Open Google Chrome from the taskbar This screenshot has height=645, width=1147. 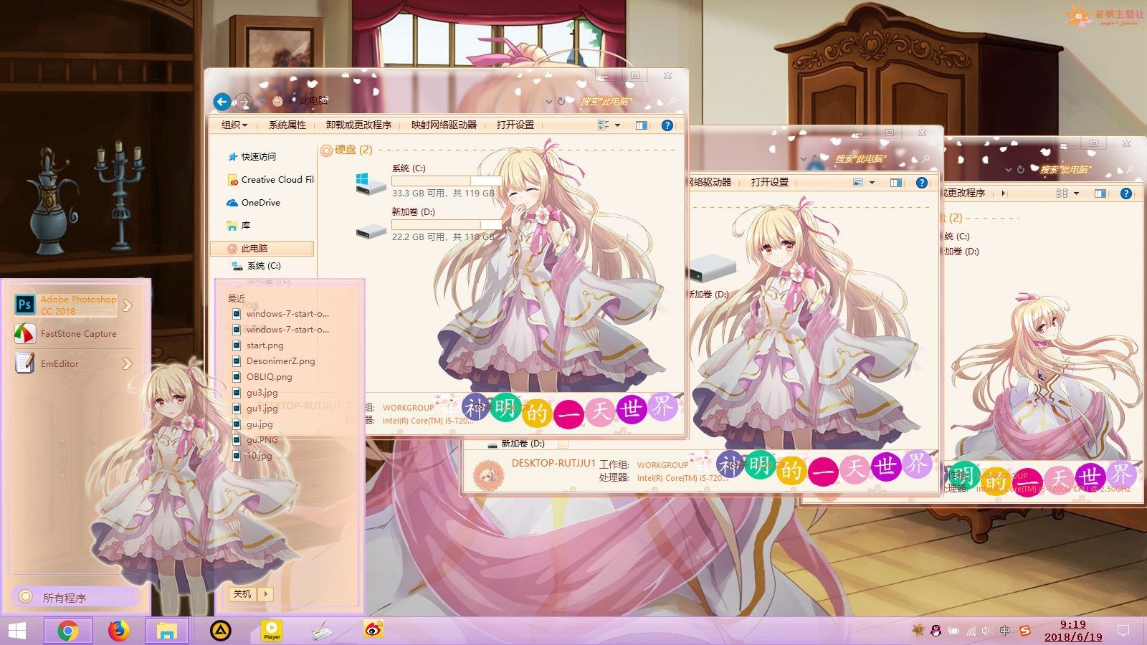(68, 631)
